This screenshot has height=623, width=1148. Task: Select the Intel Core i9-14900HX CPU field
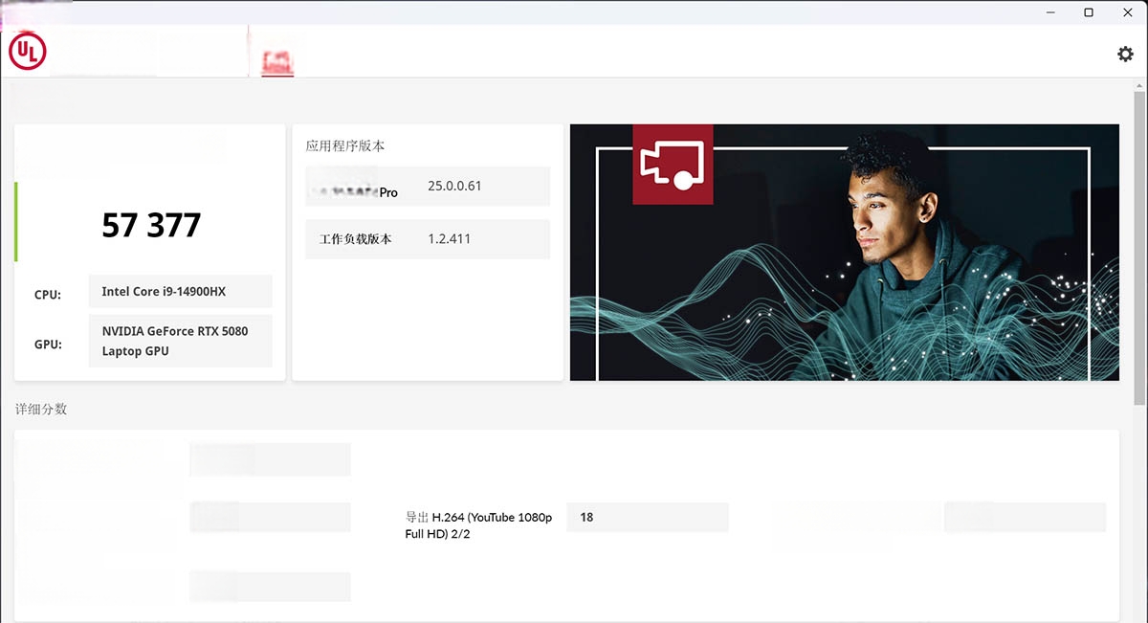click(180, 291)
